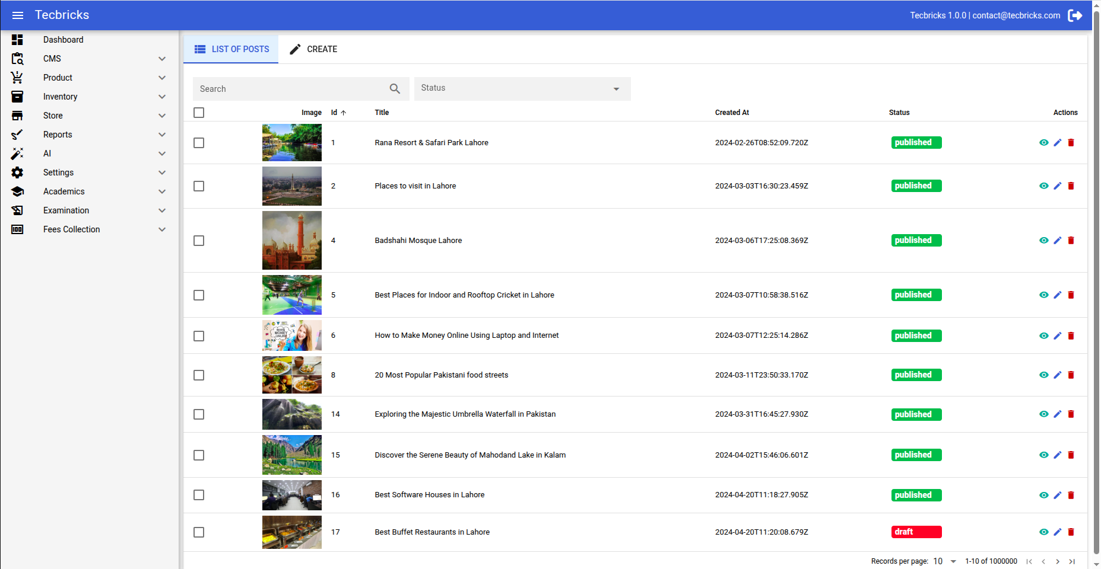This screenshot has height=569, width=1101.
Task: Delete the Umbrella Waterfall post
Action: (1071, 414)
